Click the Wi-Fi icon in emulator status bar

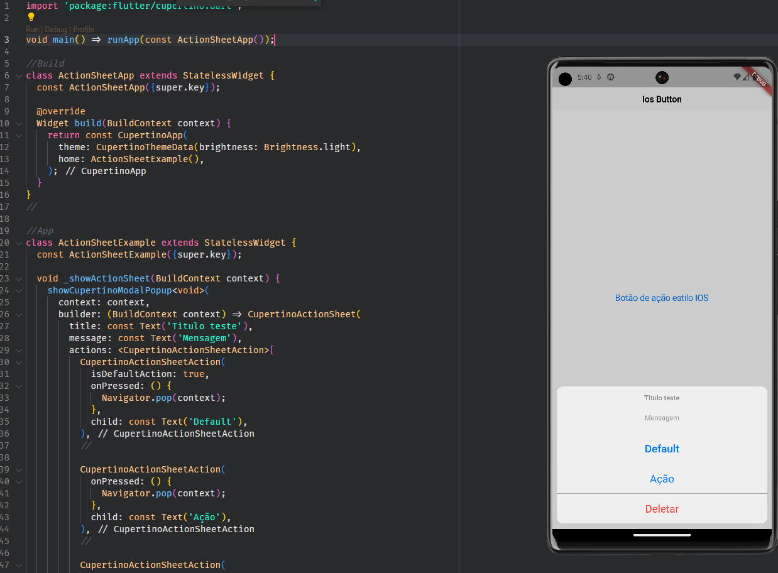pyautogui.click(x=738, y=77)
